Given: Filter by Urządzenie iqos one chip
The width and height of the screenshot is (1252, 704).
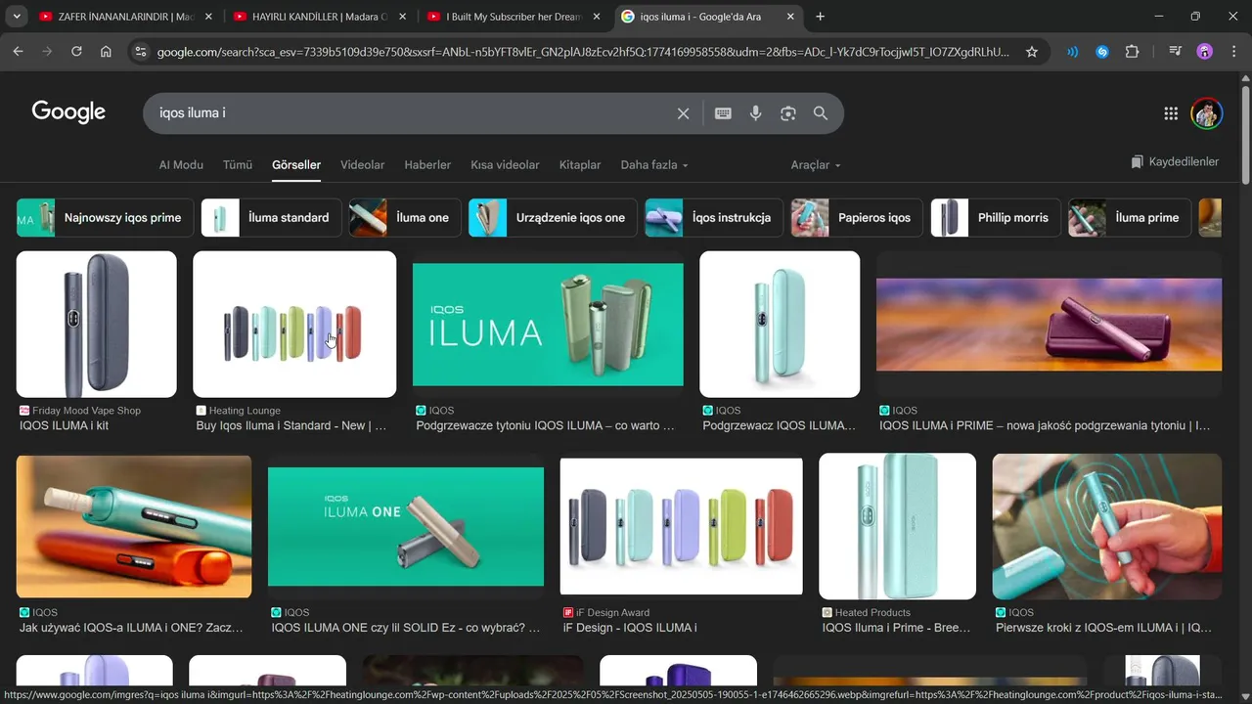Looking at the screenshot, I should (x=553, y=218).
